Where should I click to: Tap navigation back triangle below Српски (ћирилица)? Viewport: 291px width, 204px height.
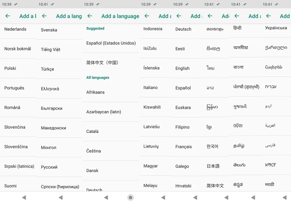click(x=61, y=198)
